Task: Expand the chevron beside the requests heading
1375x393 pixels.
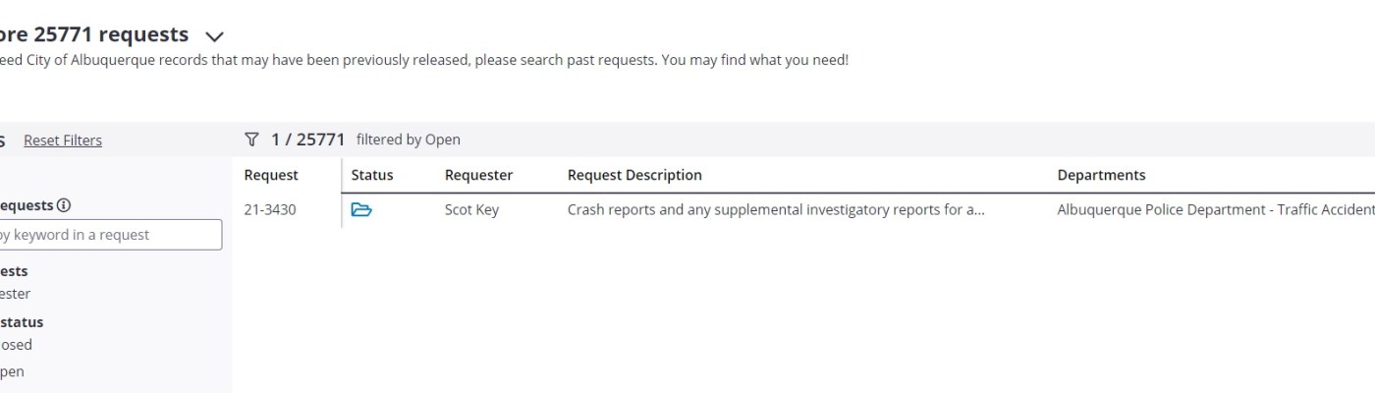Action: tap(215, 36)
